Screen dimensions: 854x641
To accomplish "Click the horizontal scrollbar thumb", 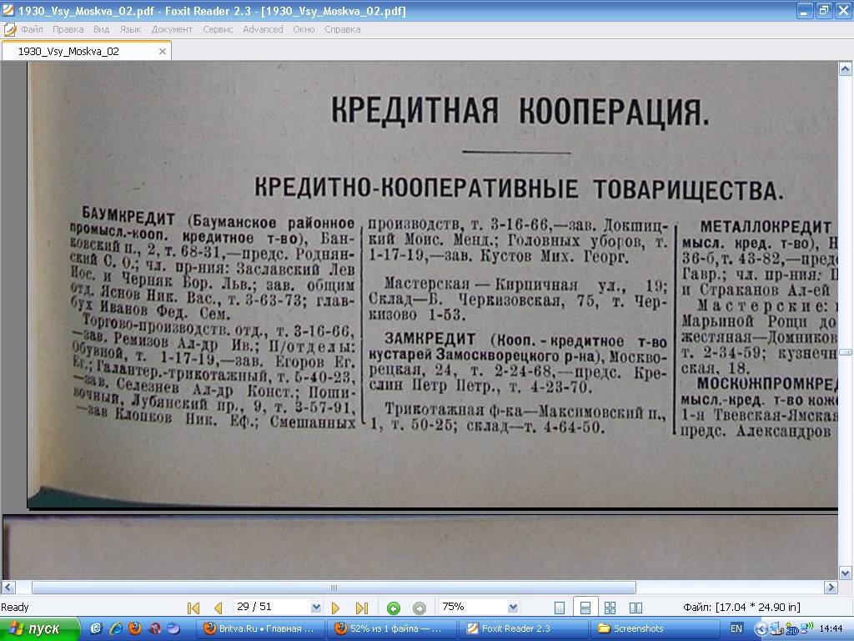I will [x=334, y=588].
